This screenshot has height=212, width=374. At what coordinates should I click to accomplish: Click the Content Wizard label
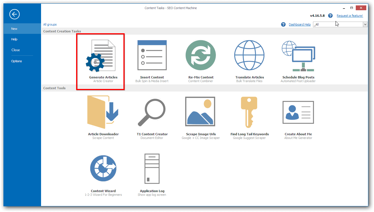[103, 191]
